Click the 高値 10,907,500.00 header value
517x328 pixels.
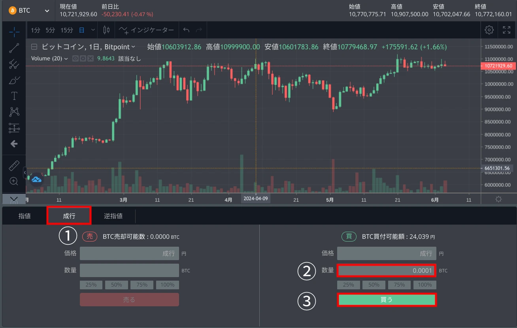(409, 14)
